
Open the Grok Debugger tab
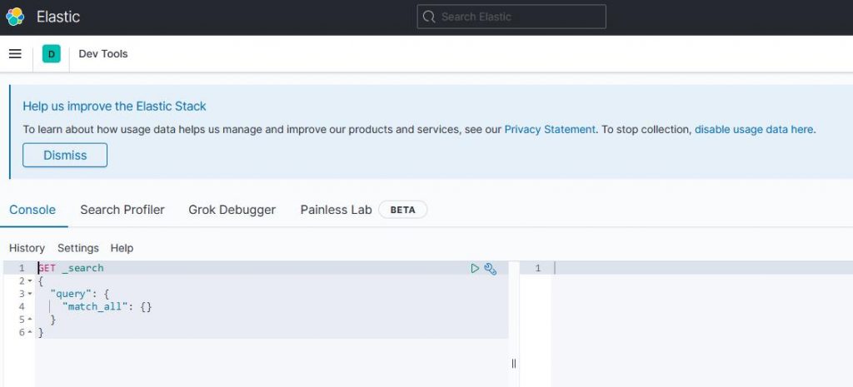pyautogui.click(x=232, y=210)
